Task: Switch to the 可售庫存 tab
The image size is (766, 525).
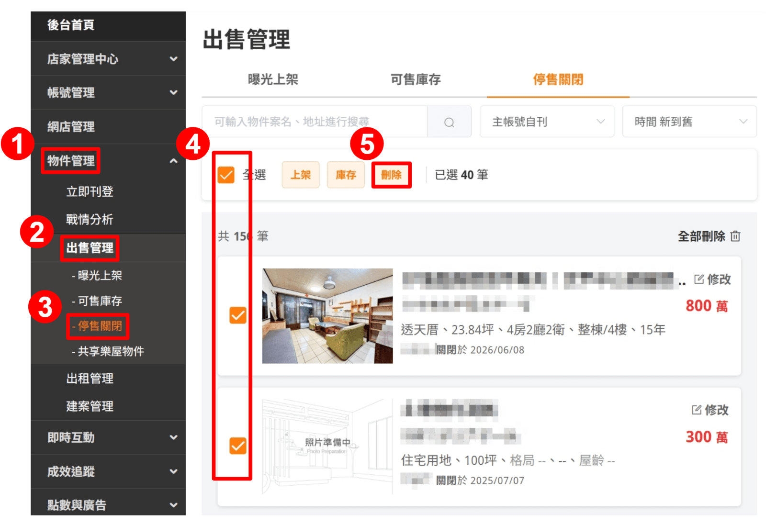Action: [416, 79]
